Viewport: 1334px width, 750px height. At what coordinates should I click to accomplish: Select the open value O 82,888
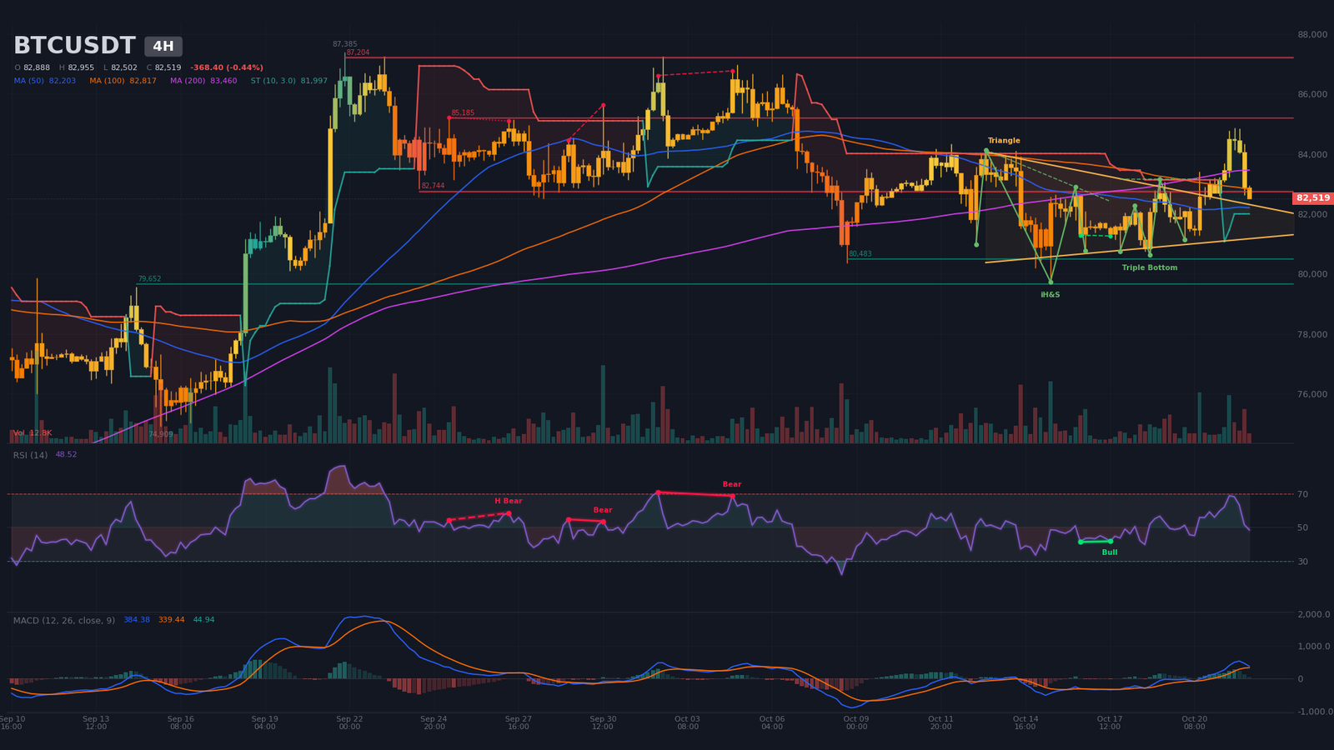pyautogui.click(x=33, y=67)
